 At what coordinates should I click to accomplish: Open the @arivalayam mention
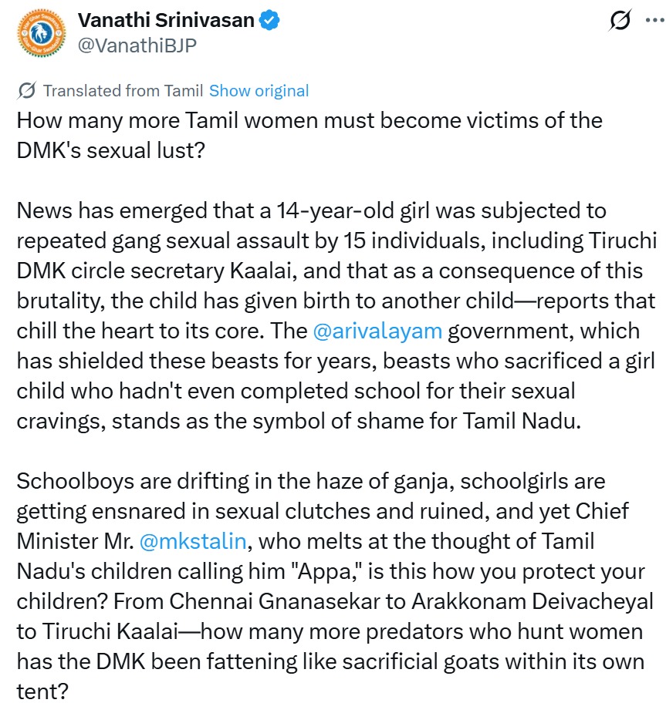click(377, 331)
